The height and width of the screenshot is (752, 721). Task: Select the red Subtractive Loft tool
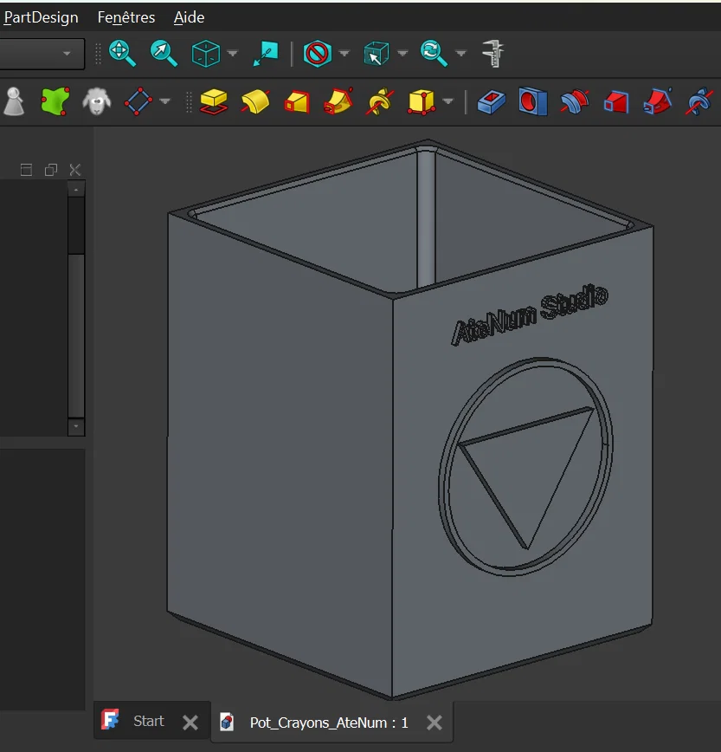[x=615, y=101]
